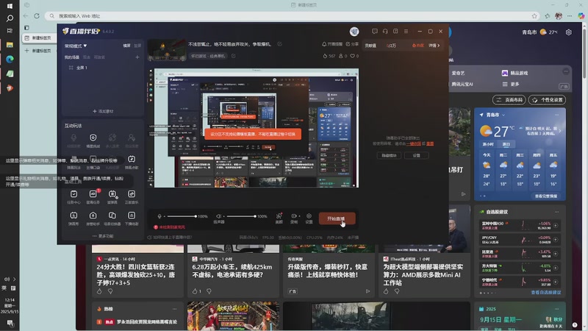Open the headset customer service icon
The image size is (588, 331).
(385, 31)
